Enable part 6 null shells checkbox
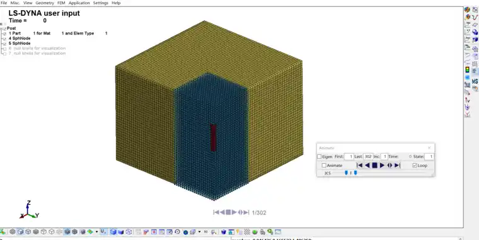This screenshot has height=240, width=479. click(x=4, y=49)
